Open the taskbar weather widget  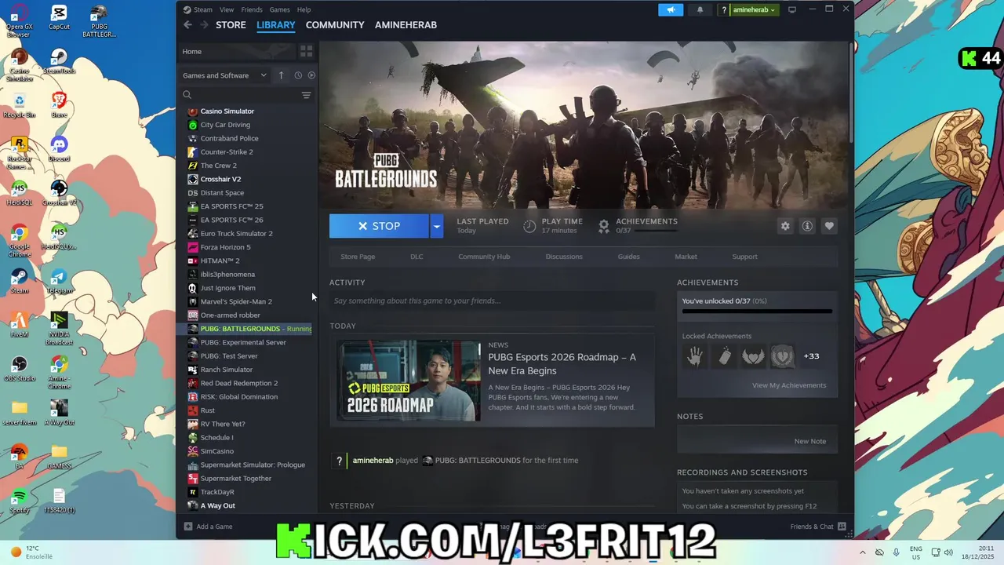31,552
